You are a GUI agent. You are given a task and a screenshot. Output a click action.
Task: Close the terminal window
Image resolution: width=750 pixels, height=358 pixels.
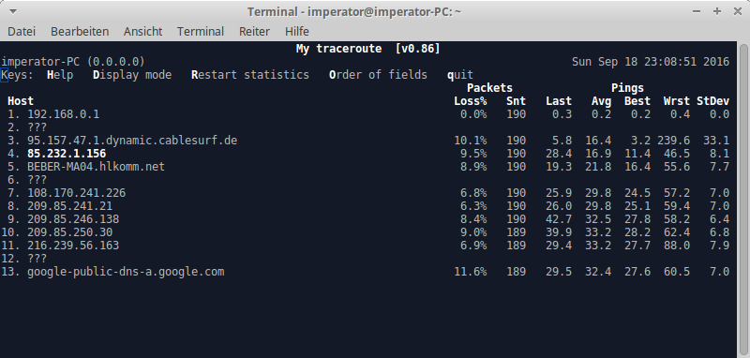tap(737, 11)
